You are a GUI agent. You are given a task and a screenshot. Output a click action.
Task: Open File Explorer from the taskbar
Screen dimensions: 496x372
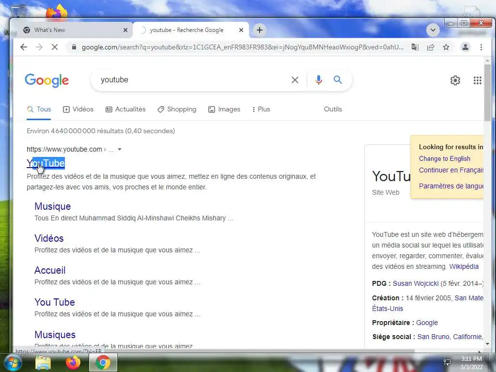coord(43,363)
